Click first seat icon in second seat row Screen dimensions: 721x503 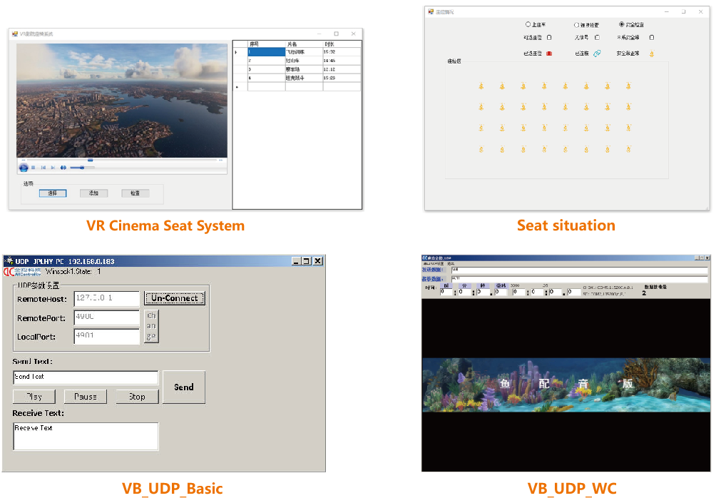click(x=481, y=107)
